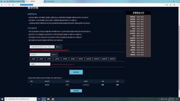Reload the page with the refresh icon
This screenshot has height=101, width=180.
pos(9,5)
